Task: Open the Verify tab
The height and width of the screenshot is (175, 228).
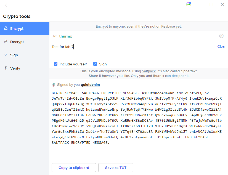Action: [25, 68]
